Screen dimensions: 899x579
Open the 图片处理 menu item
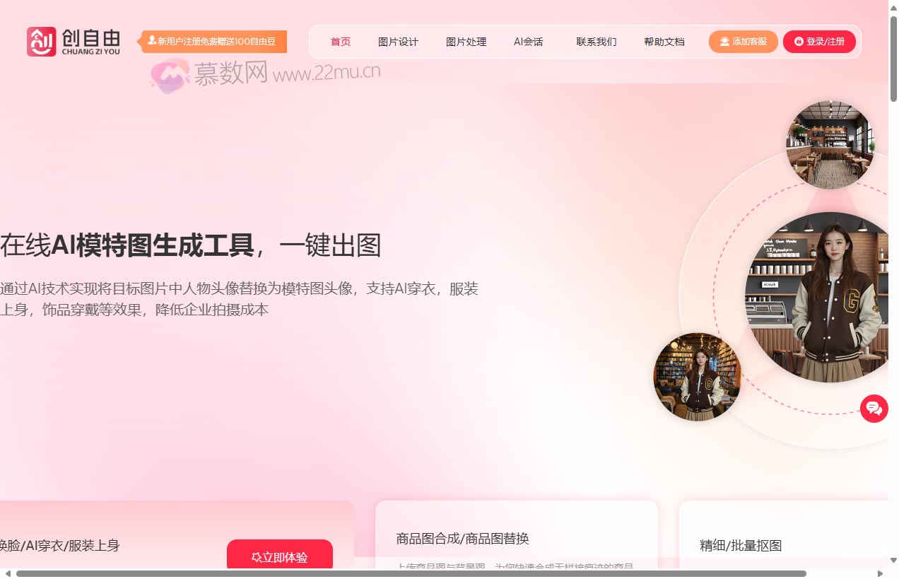(x=466, y=42)
